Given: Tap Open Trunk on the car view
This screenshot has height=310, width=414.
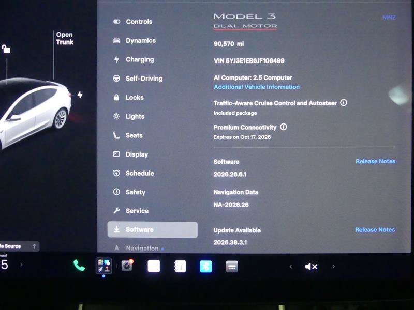Looking at the screenshot, I should point(65,38).
